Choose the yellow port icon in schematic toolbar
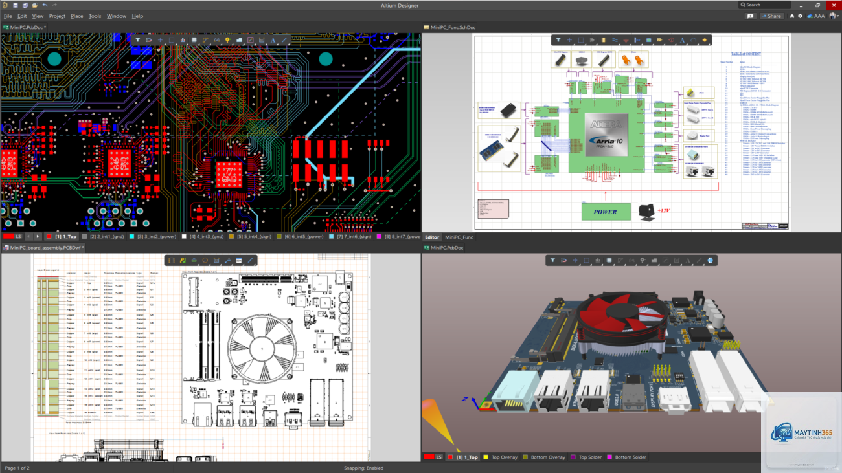Image resolution: width=842 pixels, height=473 pixels. (x=659, y=40)
